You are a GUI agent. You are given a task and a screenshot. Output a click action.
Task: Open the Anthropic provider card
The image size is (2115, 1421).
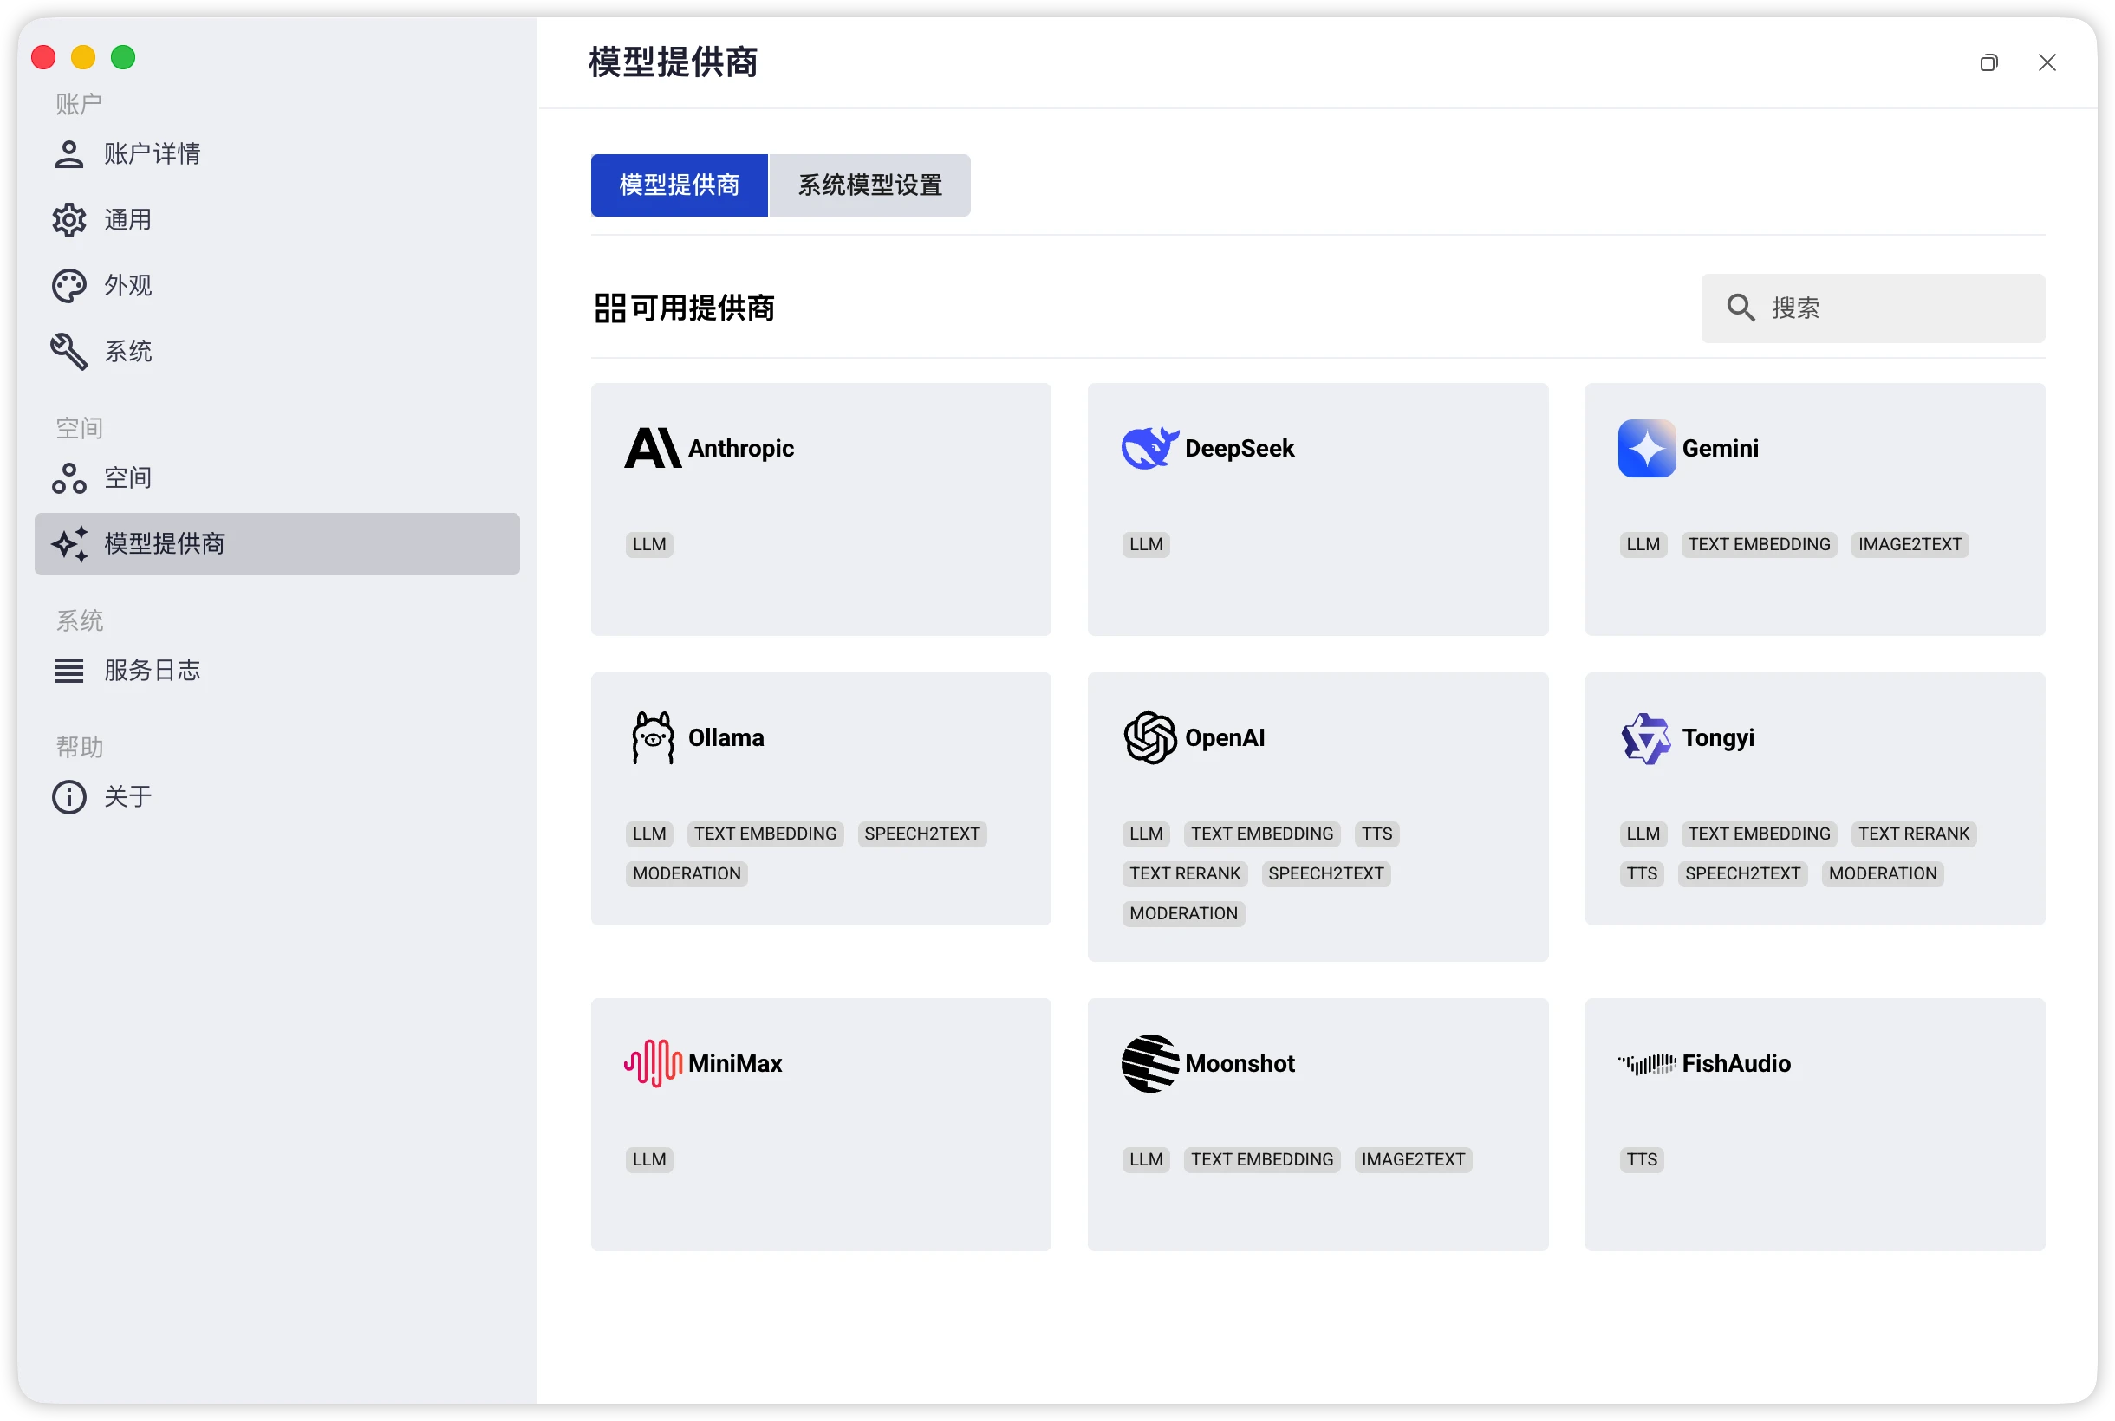coord(822,509)
